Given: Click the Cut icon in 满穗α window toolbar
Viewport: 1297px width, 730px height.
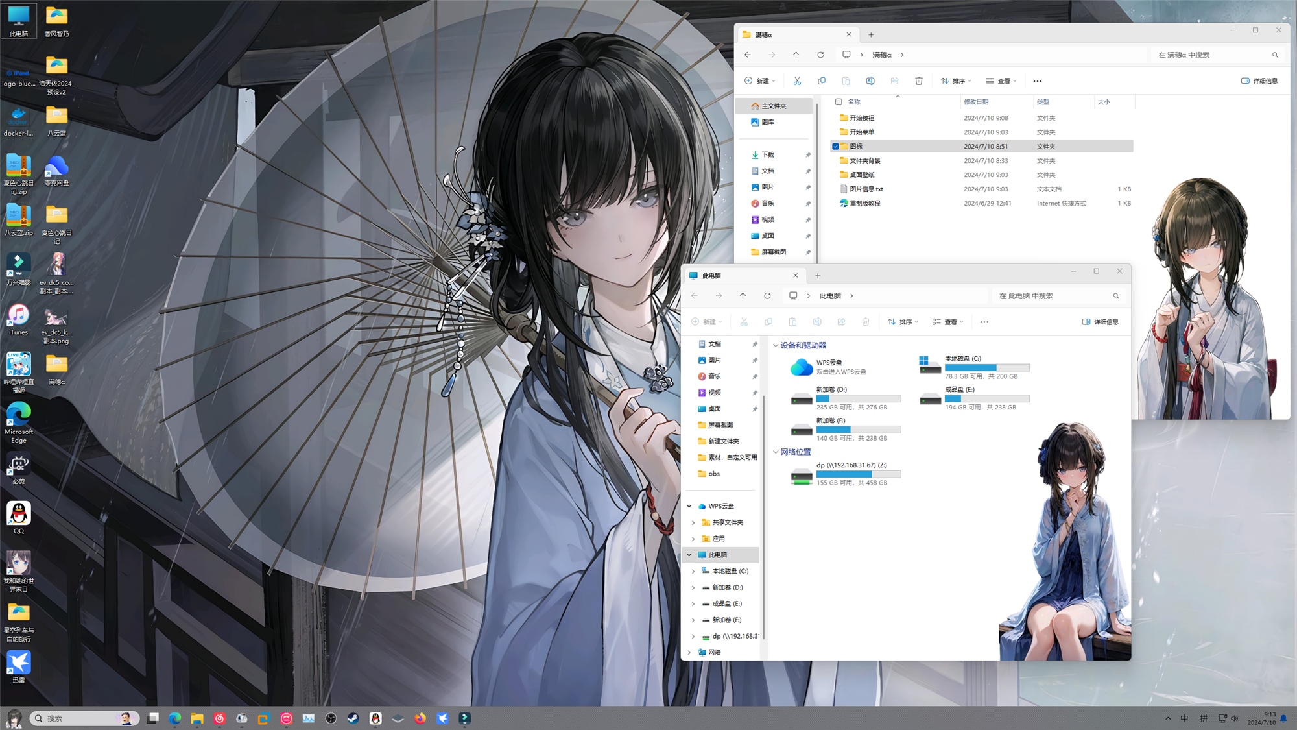Looking at the screenshot, I should pyautogui.click(x=797, y=81).
